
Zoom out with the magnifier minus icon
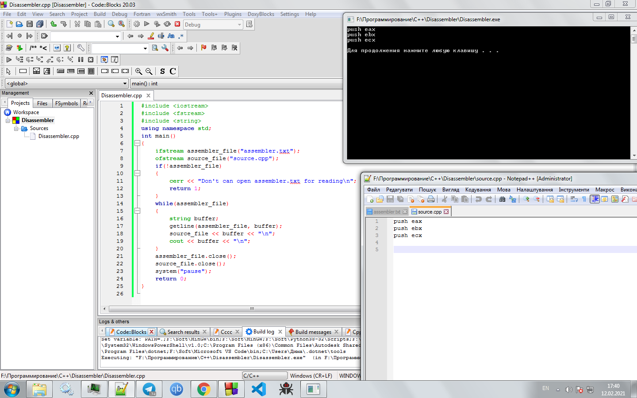coord(149,71)
